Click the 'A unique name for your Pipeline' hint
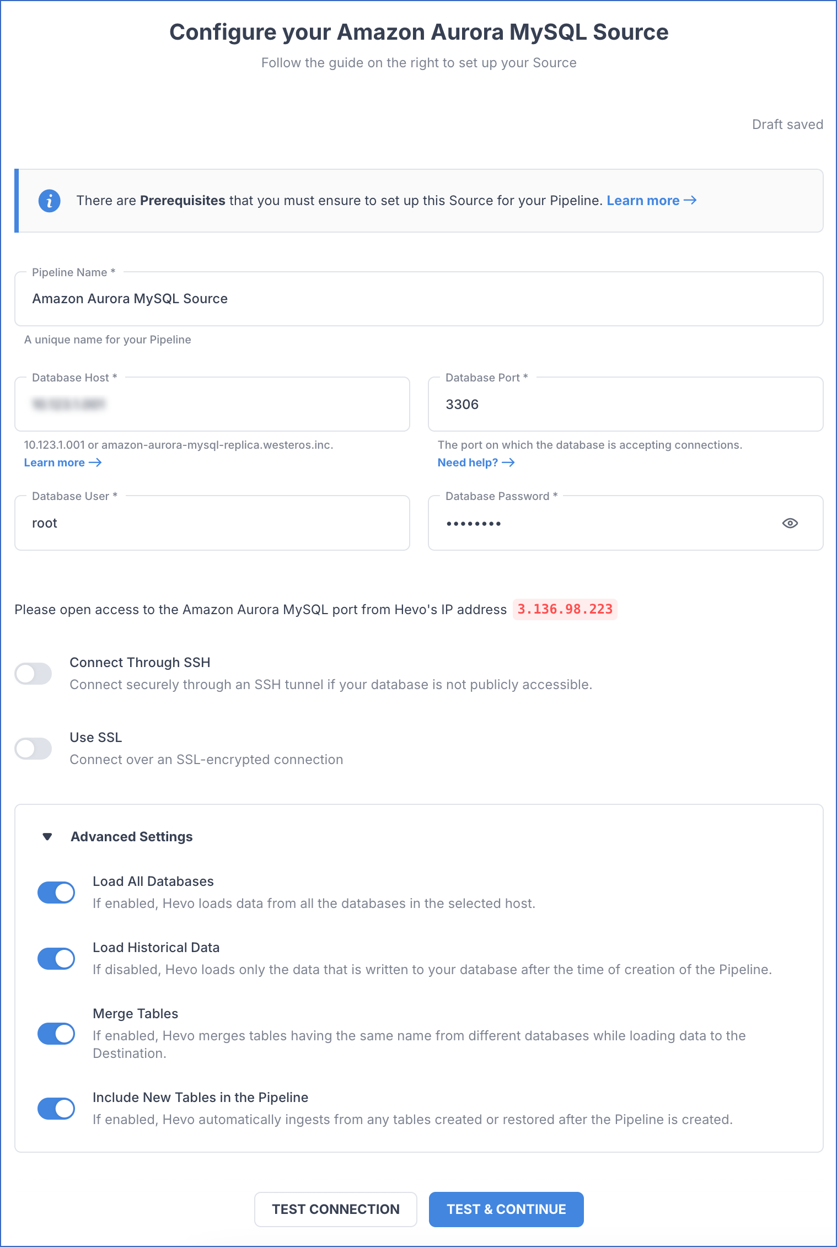837x1247 pixels. point(108,340)
